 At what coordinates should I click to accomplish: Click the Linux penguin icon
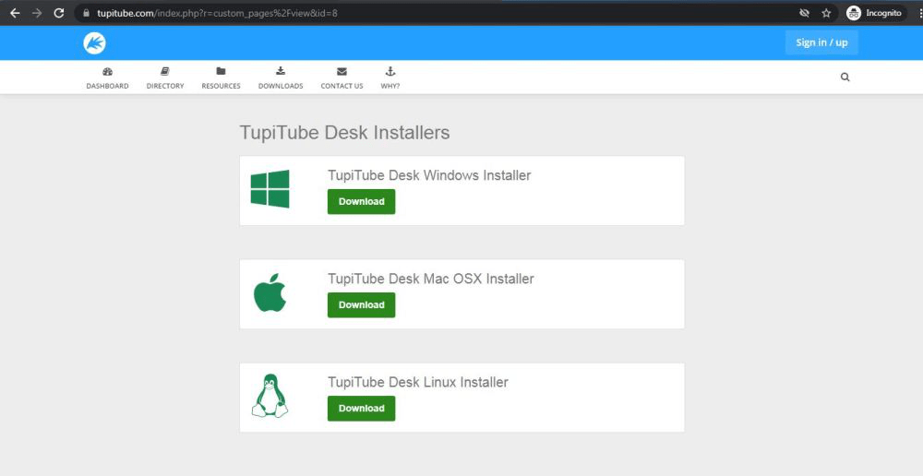click(270, 396)
